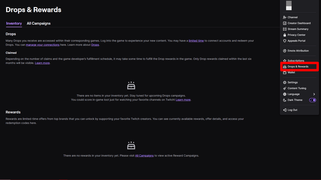Toggle the Dark Theme switch

313,100
